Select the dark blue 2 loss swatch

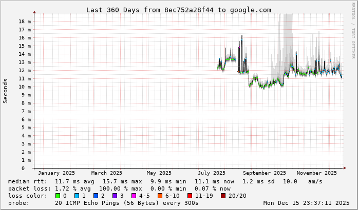[95, 196]
